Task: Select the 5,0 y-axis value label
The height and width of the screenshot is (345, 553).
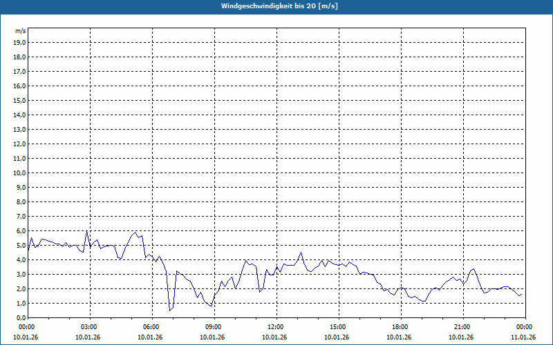Action: click(x=21, y=245)
